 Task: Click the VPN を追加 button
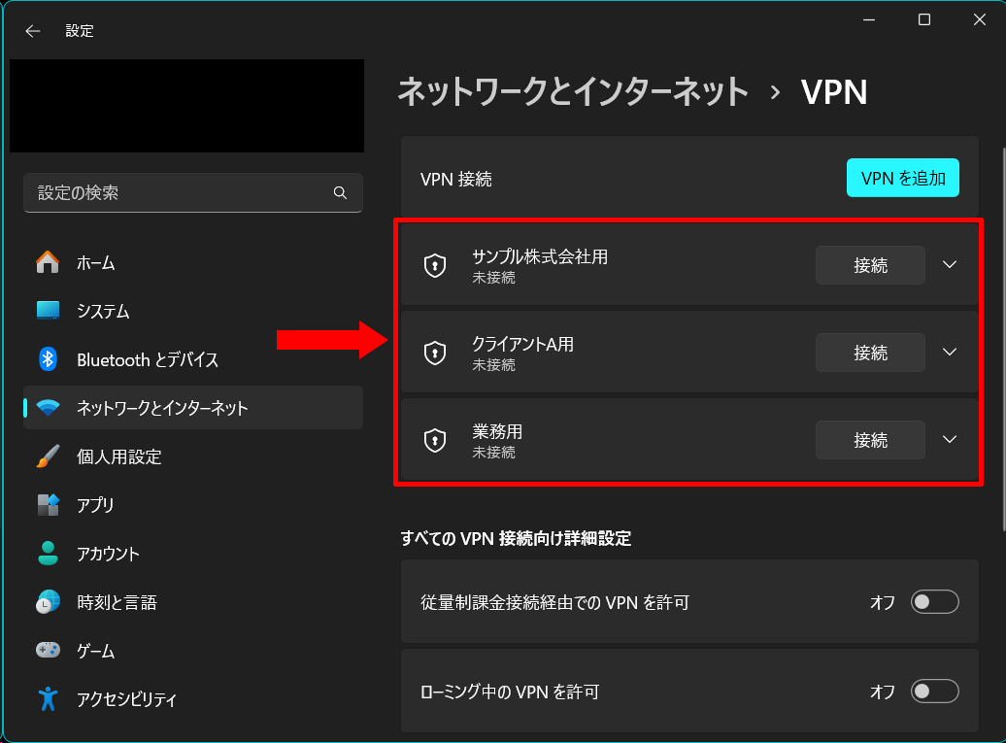tap(902, 178)
